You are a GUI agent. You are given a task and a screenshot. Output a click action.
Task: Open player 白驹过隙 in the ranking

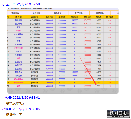tap(18, 76)
